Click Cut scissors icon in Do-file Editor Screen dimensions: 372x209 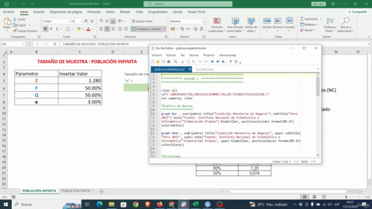183,62
